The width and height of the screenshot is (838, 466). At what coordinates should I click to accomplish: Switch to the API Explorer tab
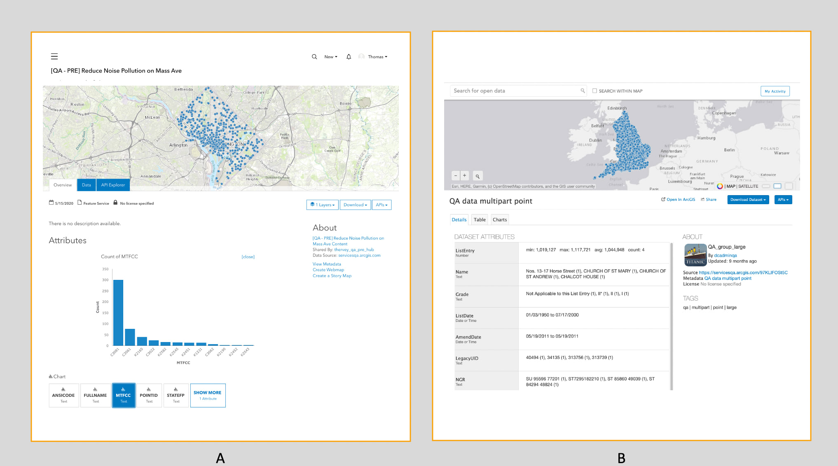[113, 185]
